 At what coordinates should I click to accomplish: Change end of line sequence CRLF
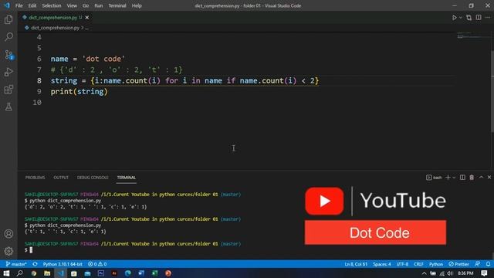click(x=418, y=264)
